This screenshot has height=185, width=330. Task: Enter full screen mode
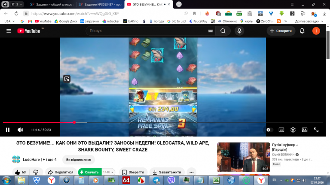316,130
